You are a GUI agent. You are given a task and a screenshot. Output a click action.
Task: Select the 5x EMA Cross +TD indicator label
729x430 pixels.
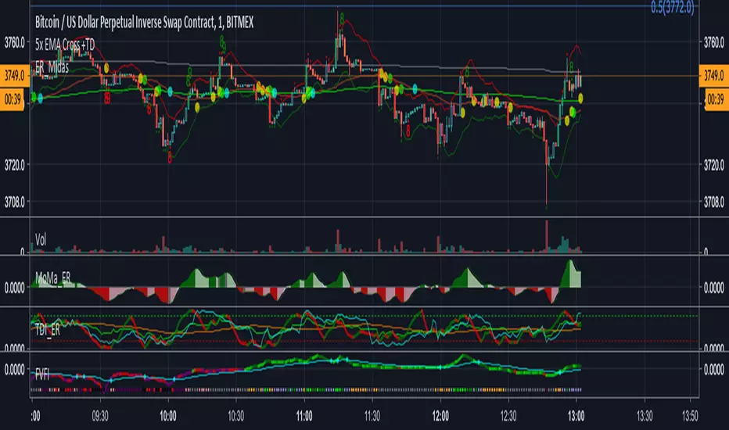[x=65, y=45]
